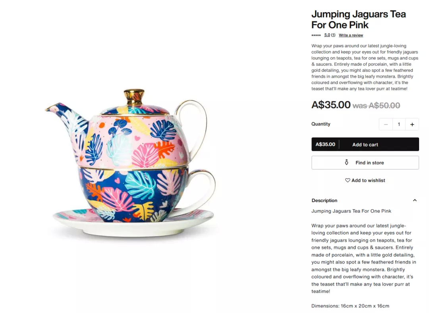The height and width of the screenshot is (313, 429).
Task: Click the five-star rating icons
Action: (316, 35)
